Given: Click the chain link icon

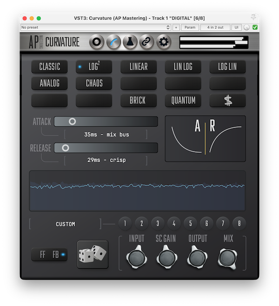Looking at the screenshot, I should point(146,42).
